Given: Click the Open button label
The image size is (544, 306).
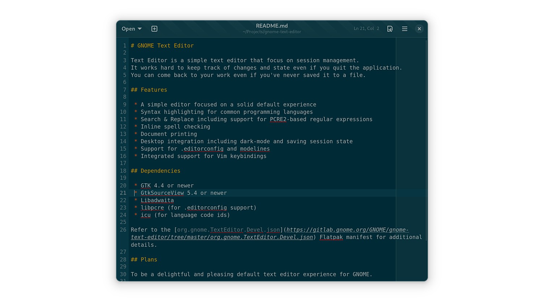Looking at the screenshot, I should 128,29.
